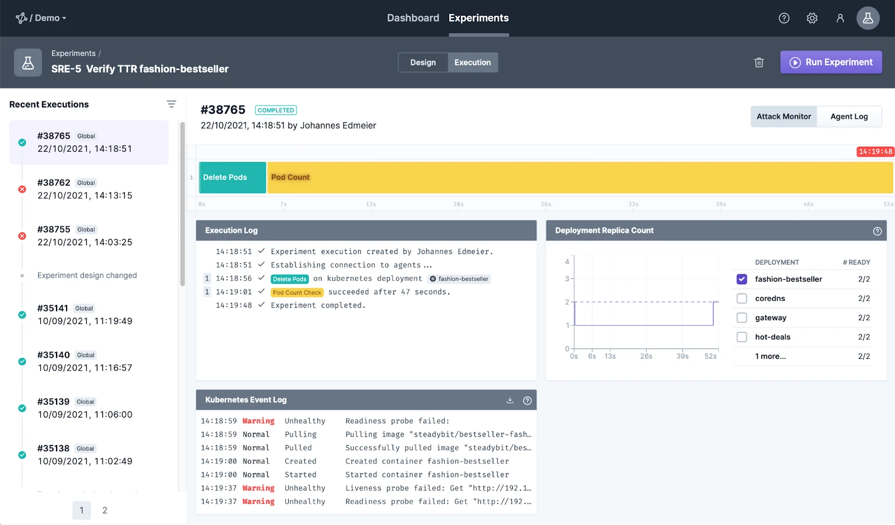The image size is (895, 525).
Task: Click success status icon of #35140
Action: point(22,362)
